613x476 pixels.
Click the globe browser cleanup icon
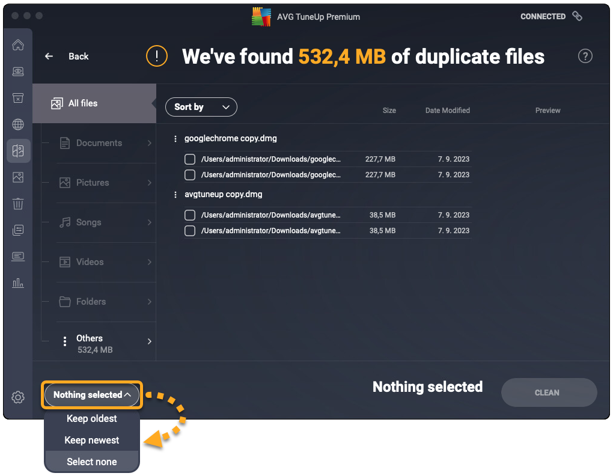[x=18, y=124]
